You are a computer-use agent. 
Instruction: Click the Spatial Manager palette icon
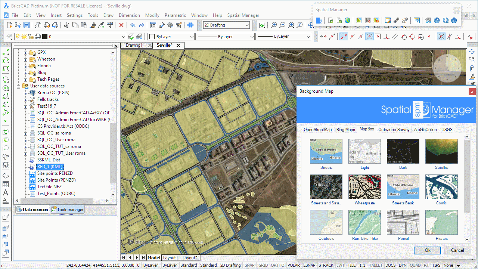[x=319, y=20]
